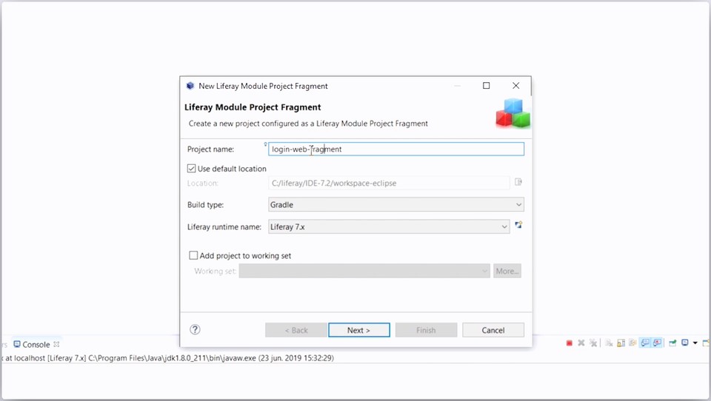
Task: Maximize the New Liferay Module Project Fragment dialog
Action: [x=486, y=86]
